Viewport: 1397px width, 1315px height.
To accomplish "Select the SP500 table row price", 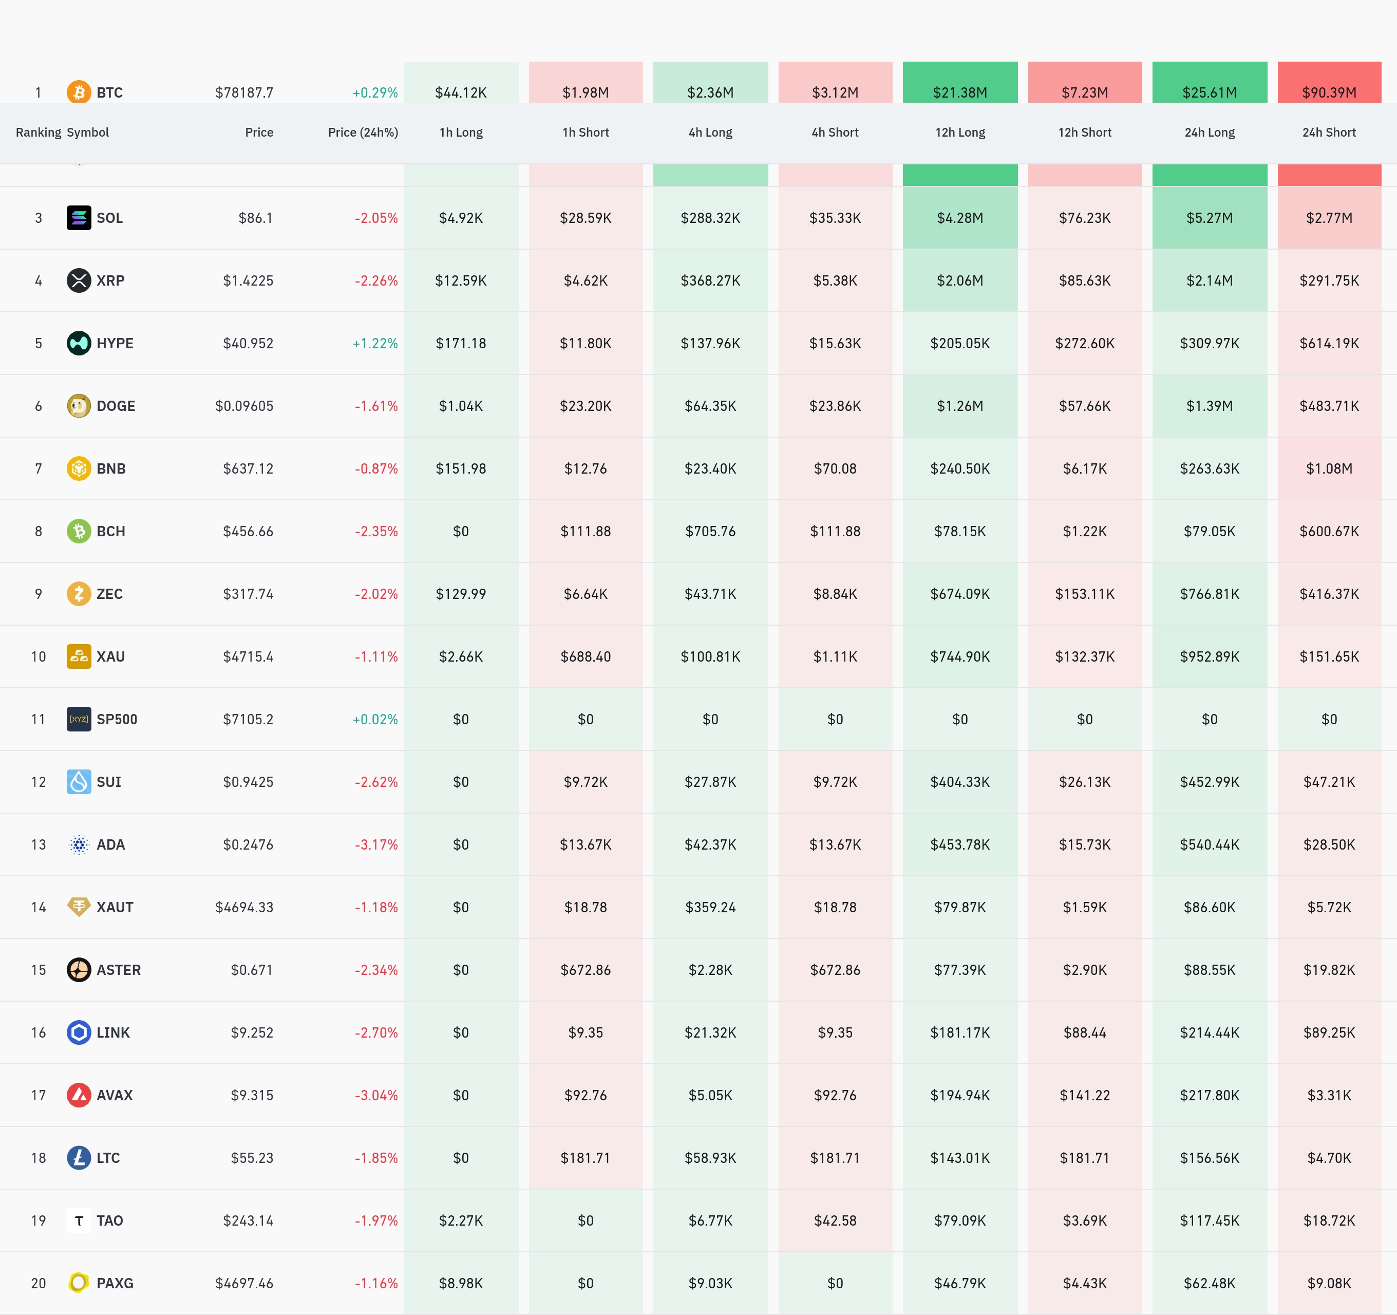I will tap(248, 719).
